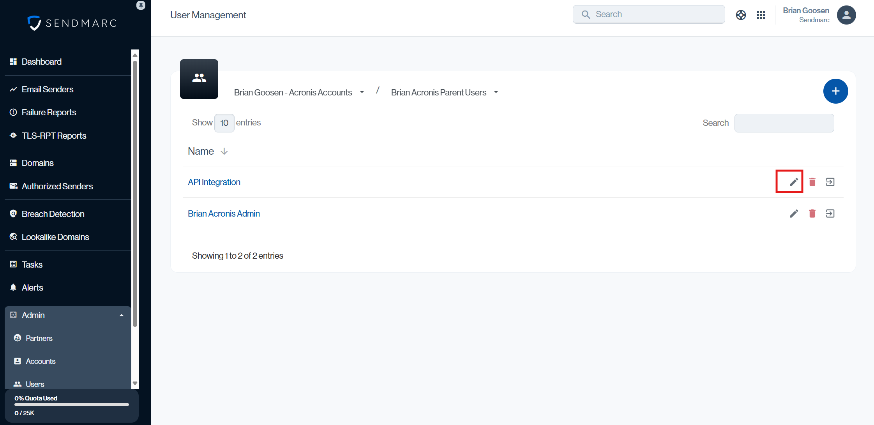
Task: Open the API Integration user link
Action: click(x=214, y=182)
